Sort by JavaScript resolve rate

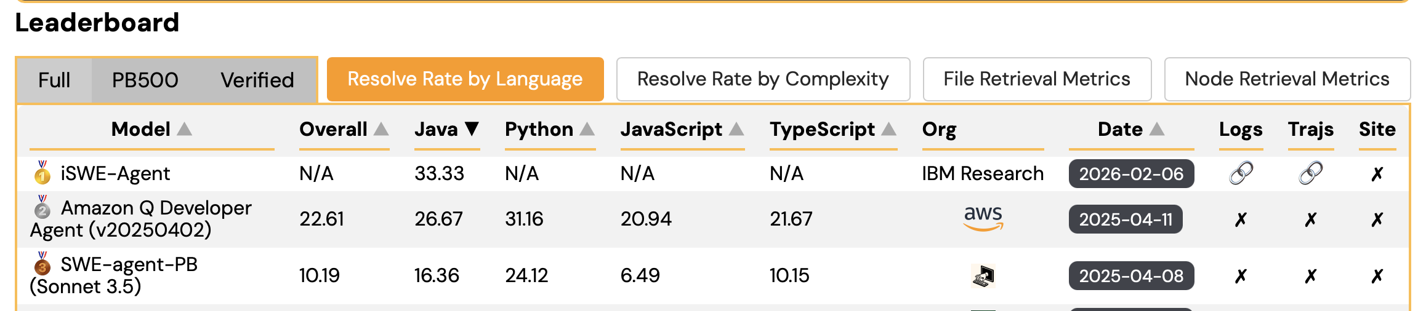(736, 129)
